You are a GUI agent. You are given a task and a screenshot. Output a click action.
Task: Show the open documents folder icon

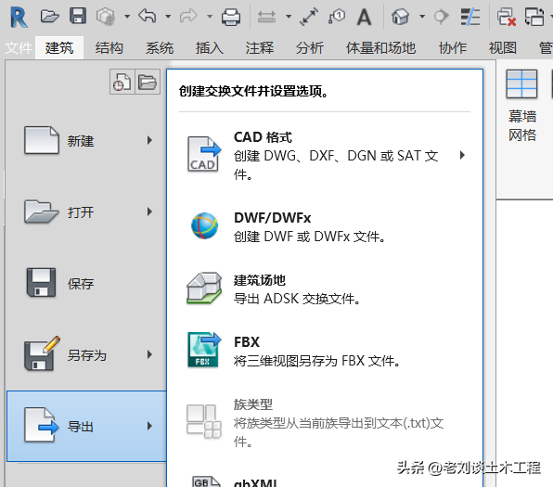tap(148, 82)
